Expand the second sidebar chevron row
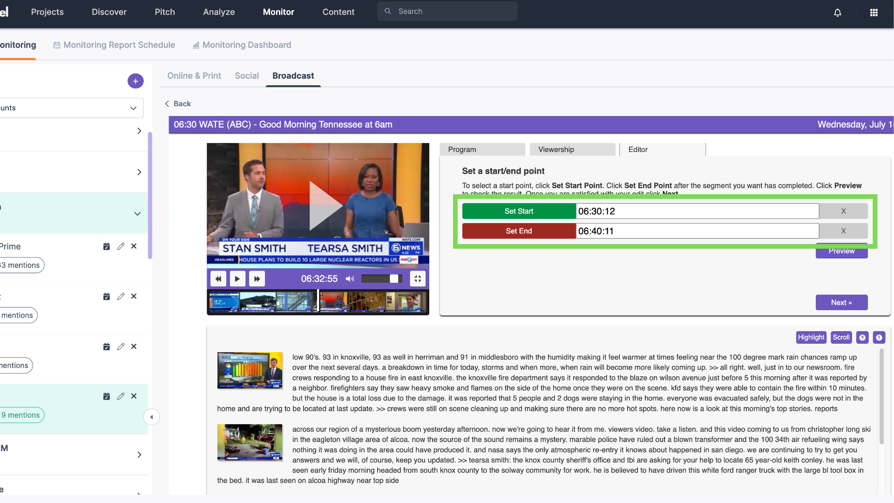 click(x=139, y=172)
